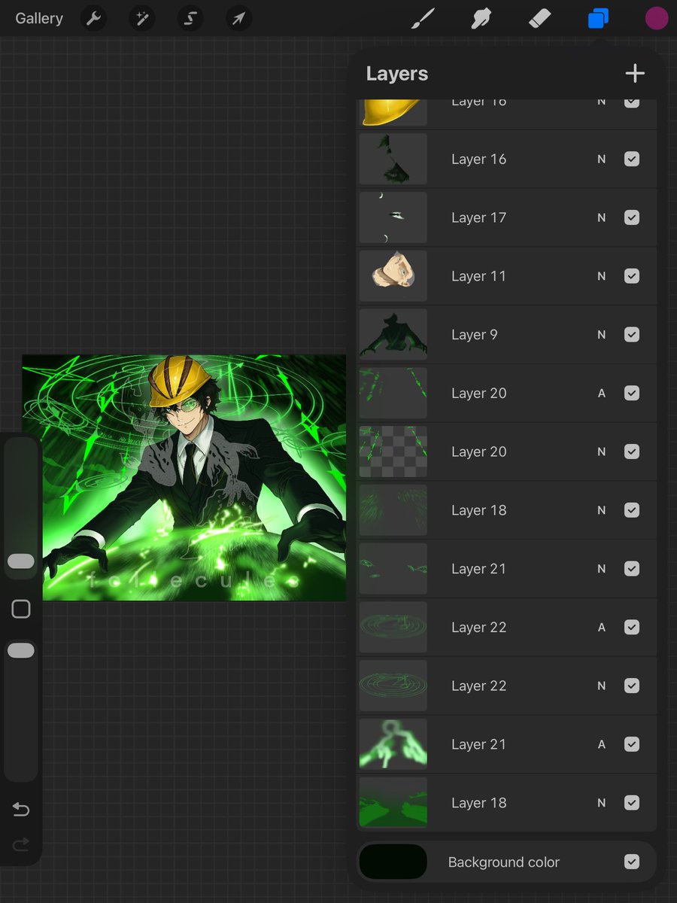Select the Paint brush tool
This screenshot has width=677, height=903.
[x=423, y=19]
